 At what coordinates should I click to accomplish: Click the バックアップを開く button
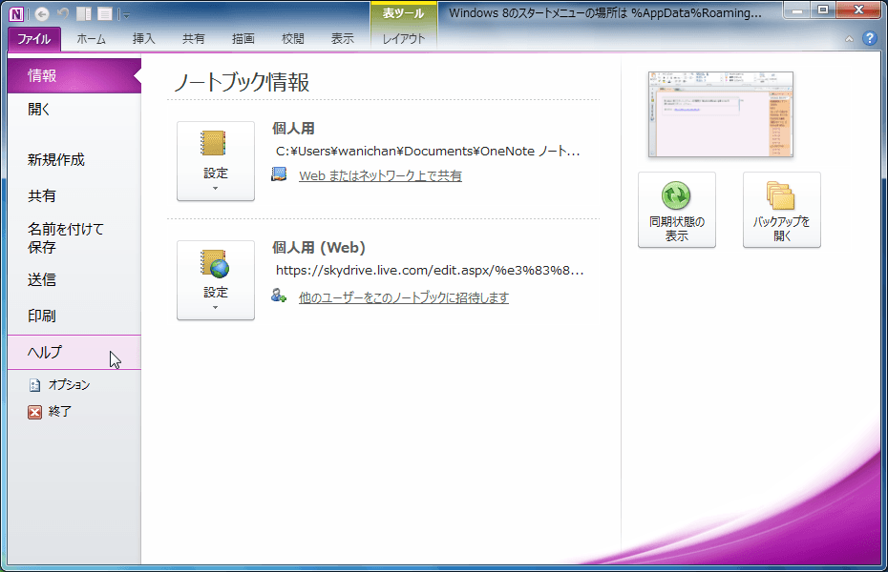781,210
